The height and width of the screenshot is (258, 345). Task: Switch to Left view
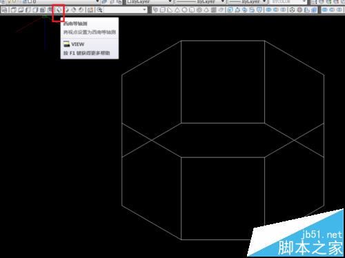coord(28,10)
